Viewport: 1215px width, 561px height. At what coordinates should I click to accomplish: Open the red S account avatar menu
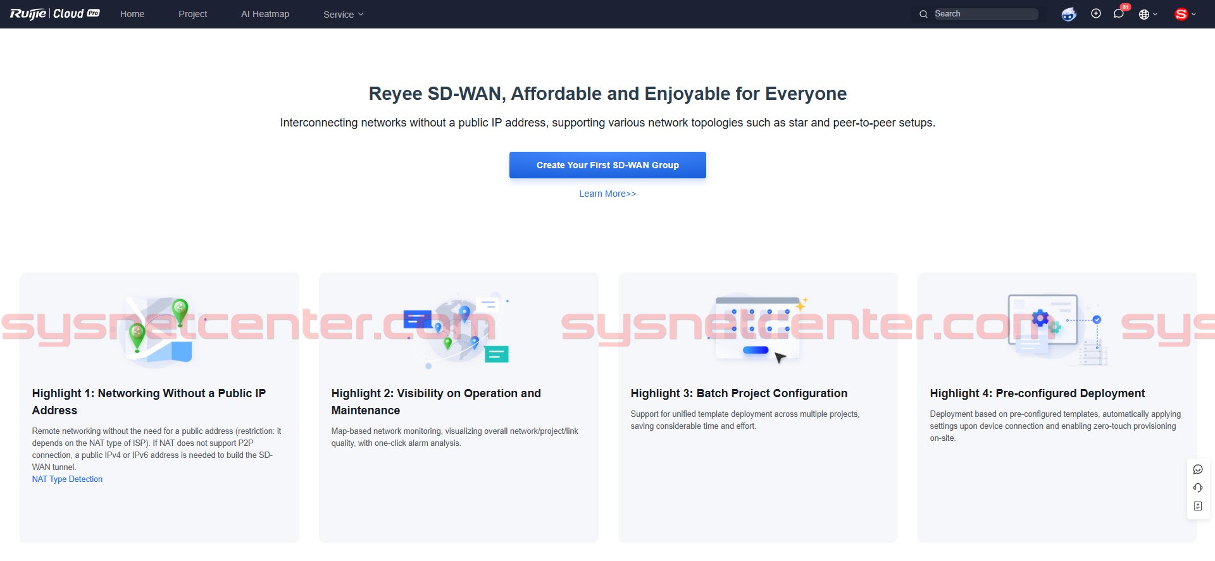(1185, 14)
